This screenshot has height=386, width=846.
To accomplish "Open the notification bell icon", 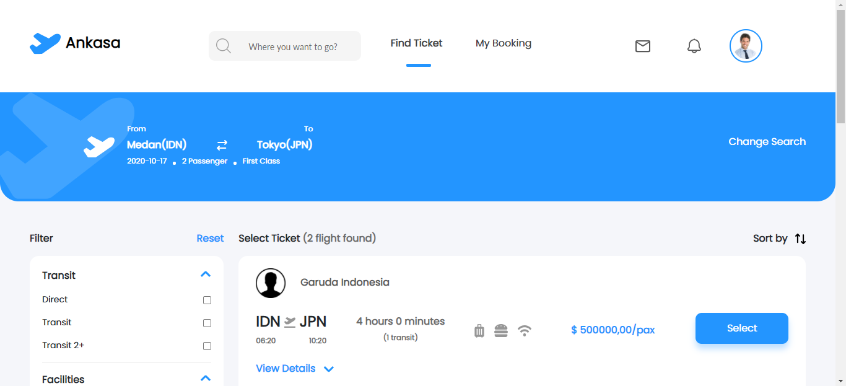I will pos(694,45).
